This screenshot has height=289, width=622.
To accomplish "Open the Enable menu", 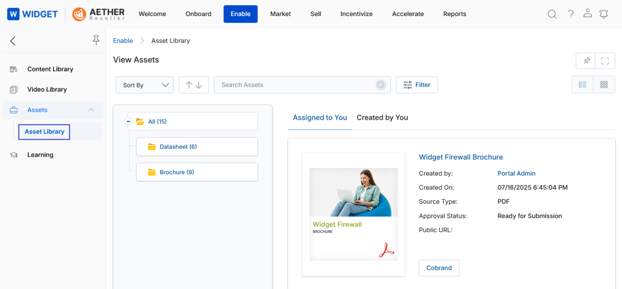I will pos(240,14).
